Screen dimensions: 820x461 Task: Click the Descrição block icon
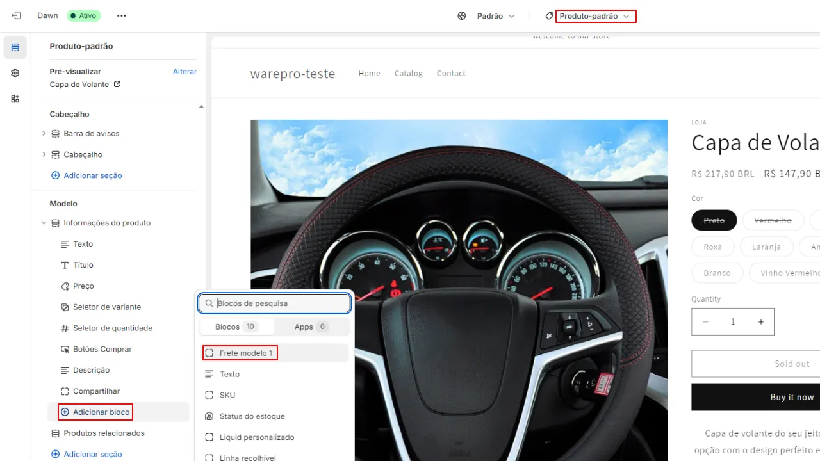(x=65, y=370)
